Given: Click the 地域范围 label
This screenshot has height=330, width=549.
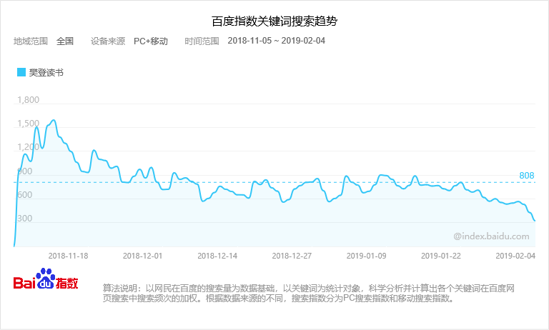Looking at the screenshot, I should [x=31, y=41].
